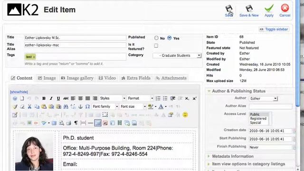Toggle bold formatting
This screenshot has height=171, width=304.
pos(44,98)
